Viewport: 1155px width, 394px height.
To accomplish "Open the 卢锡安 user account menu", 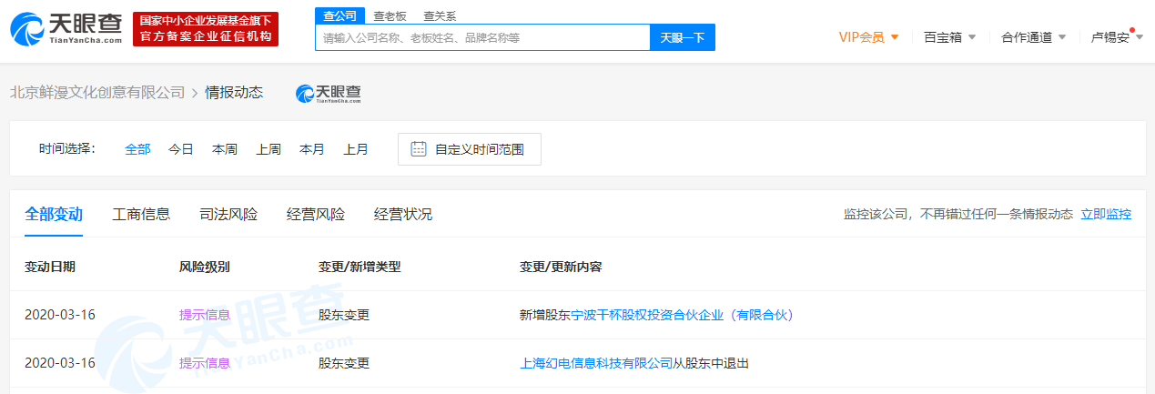I will coord(1116,37).
